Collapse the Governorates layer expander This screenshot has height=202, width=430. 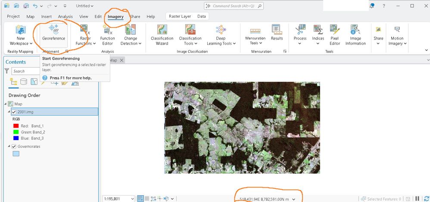tap(9, 147)
